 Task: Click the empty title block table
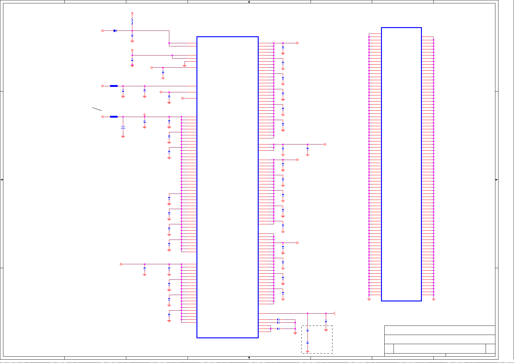pos(440,341)
